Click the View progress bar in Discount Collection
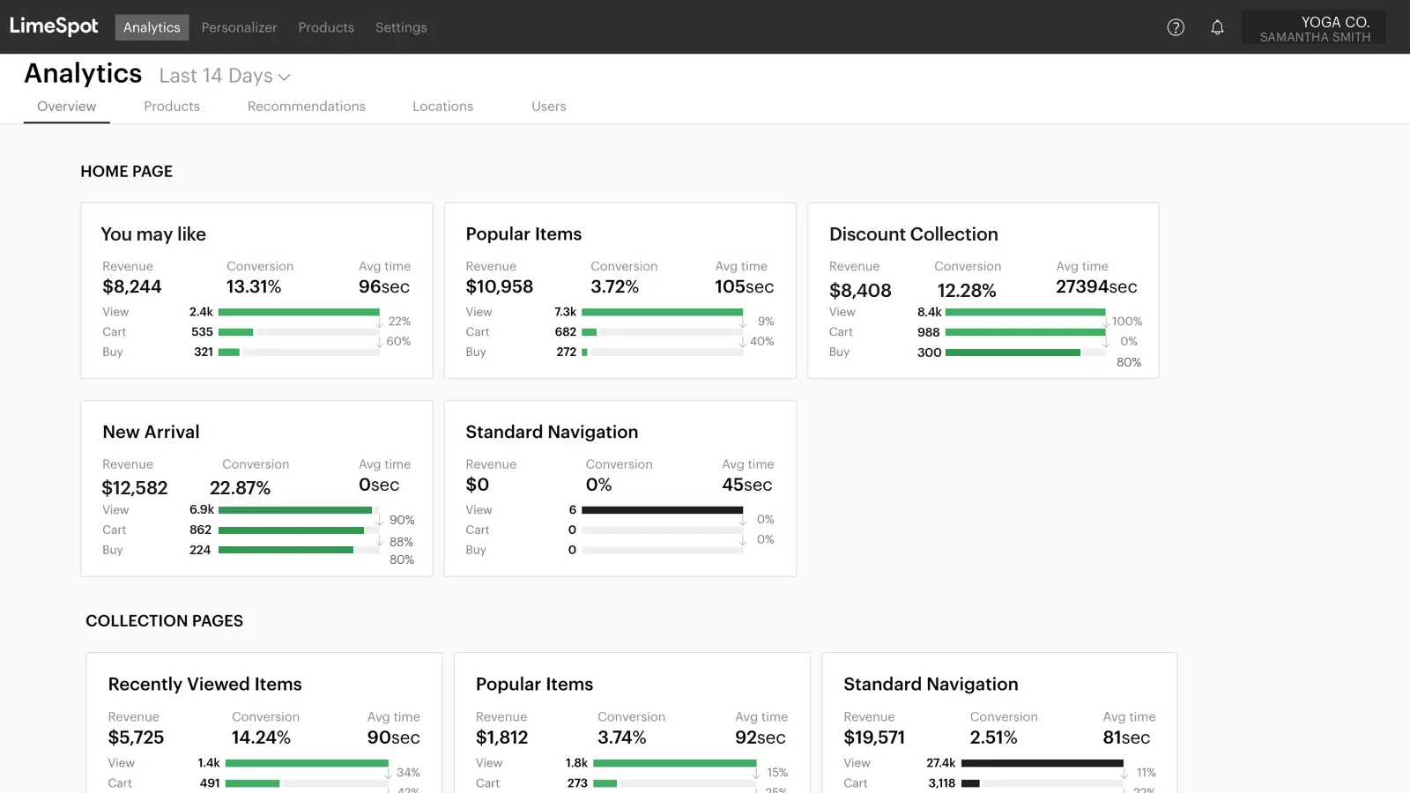The width and height of the screenshot is (1410, 793). click(x=1024, y=312)
